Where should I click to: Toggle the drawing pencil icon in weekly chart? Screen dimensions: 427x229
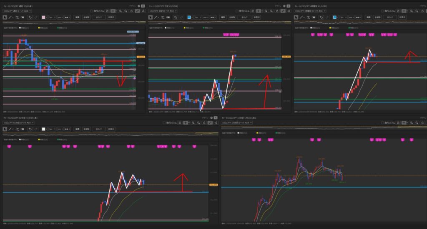coord(138,11)
